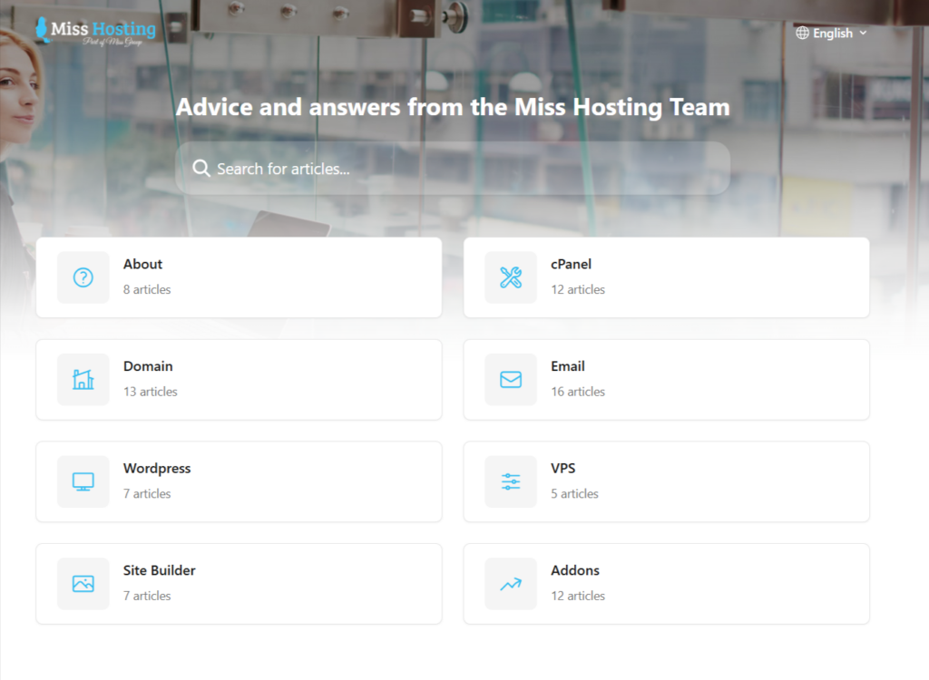Click the Domain building icon
The height and width of the screenshot is (680, 929).
point(83,379)
